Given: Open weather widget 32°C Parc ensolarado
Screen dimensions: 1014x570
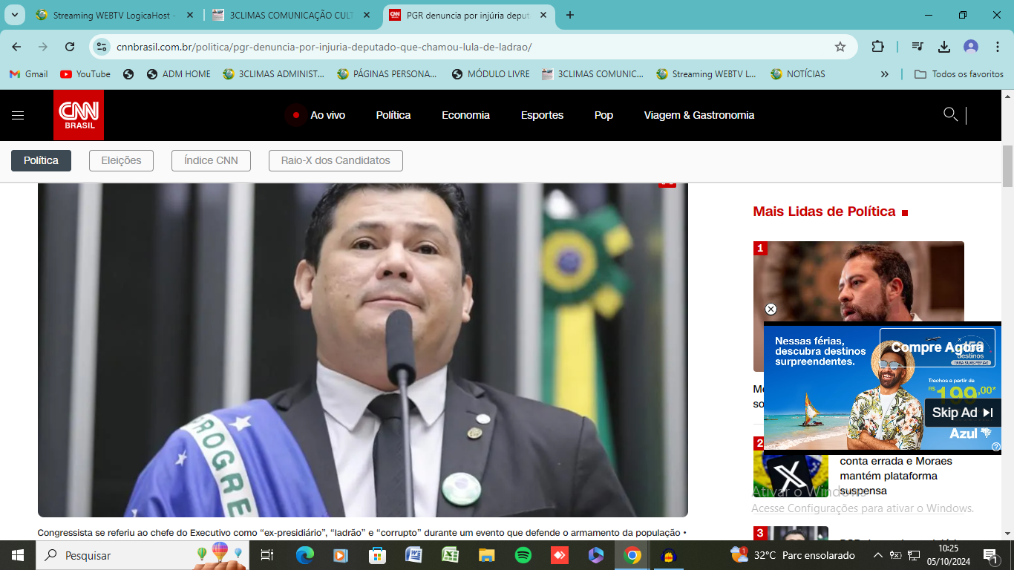Looking at the screenshot, I should coord(792,555).
